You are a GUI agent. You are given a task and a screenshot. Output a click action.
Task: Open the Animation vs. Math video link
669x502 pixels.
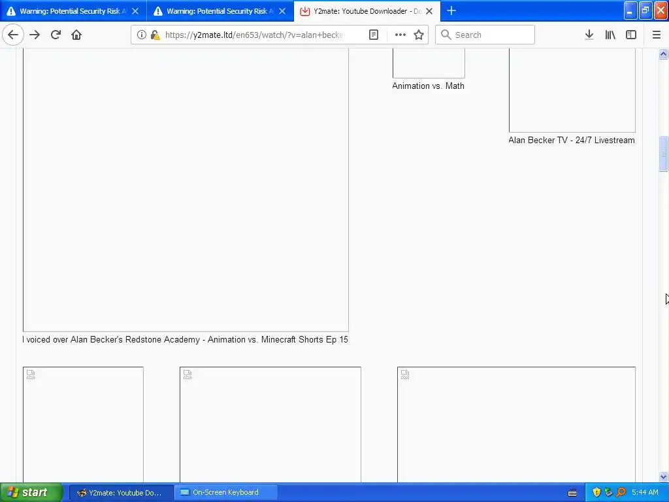428,86
